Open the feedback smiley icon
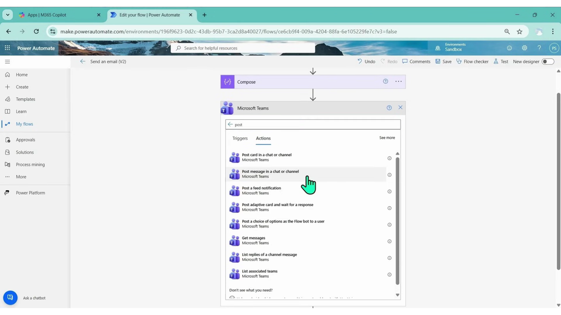Viewport: 561px width, 315px height. pyautogui.click(x=509, y=48)
